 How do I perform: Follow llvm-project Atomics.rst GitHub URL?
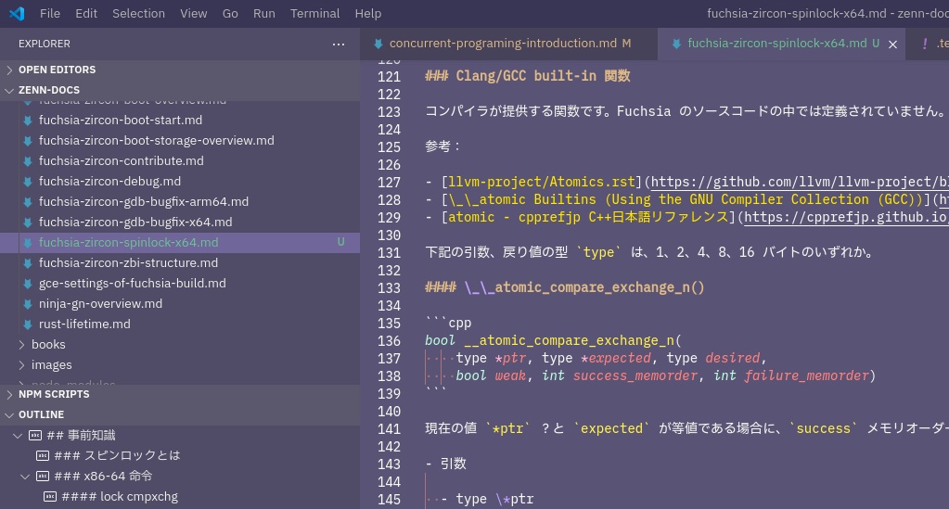tap(800, 182)
